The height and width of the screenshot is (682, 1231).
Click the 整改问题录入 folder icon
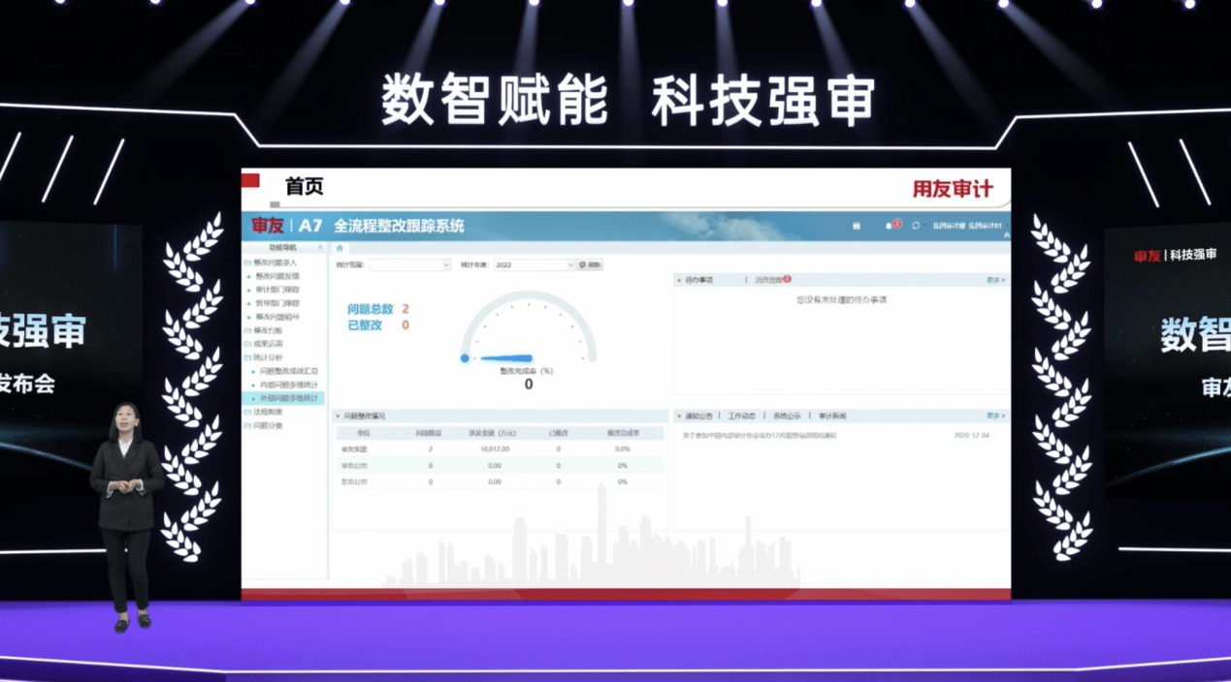(x=248, y=263)
